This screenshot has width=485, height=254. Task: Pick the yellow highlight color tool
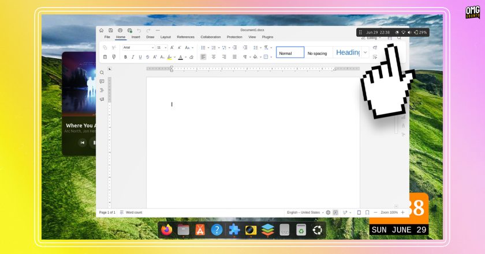click(170, 57)
